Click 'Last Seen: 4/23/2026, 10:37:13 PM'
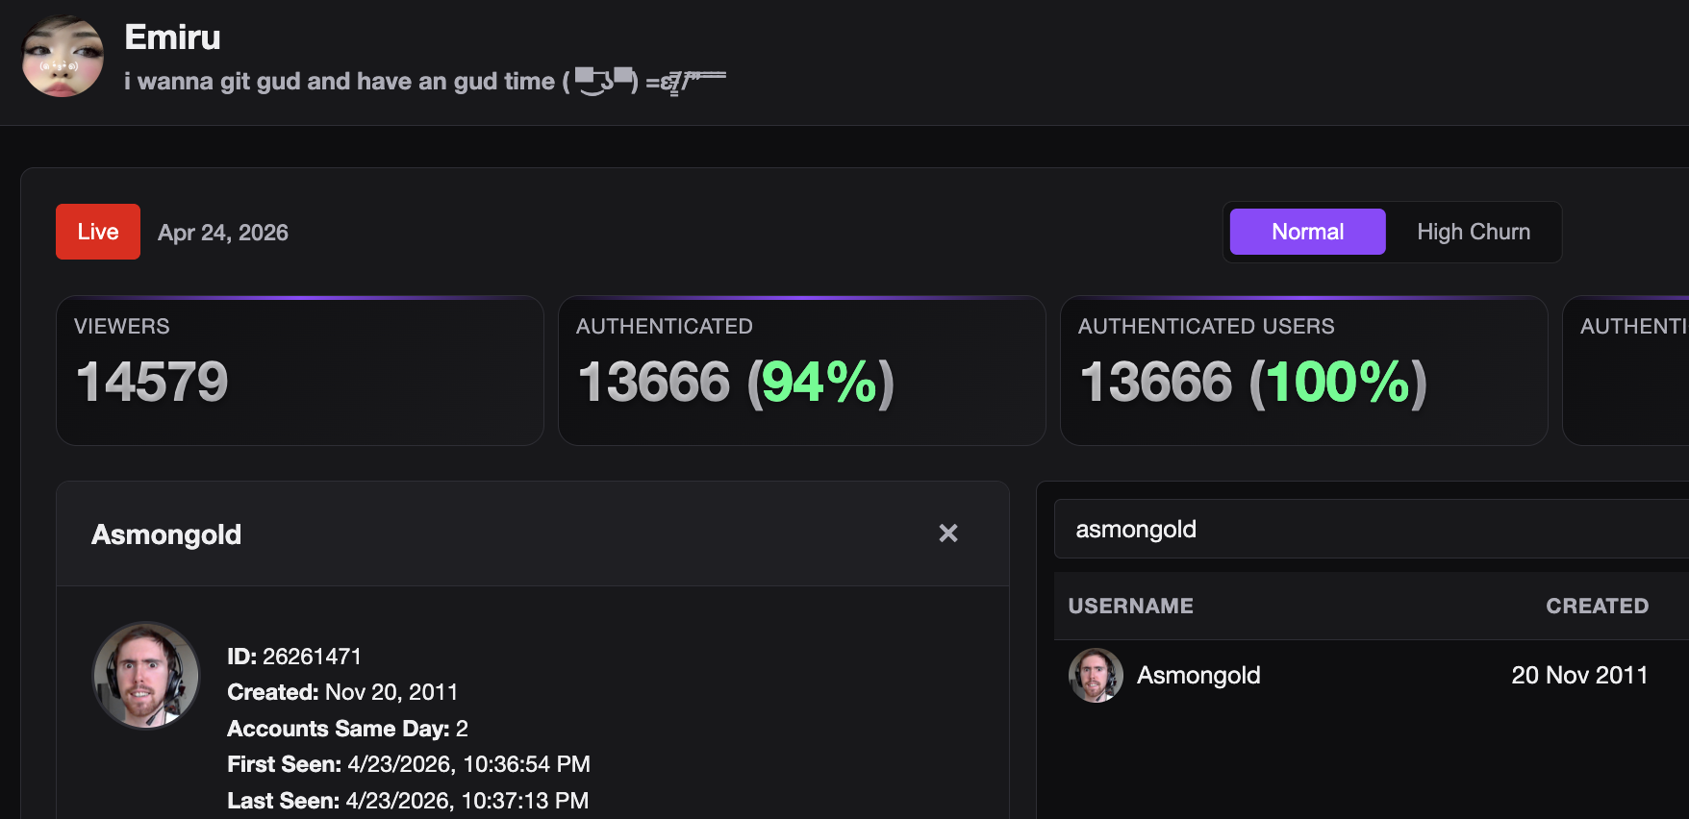Image resolution: width=1689 pixels, height=819 pixels. tap(408, 801)
